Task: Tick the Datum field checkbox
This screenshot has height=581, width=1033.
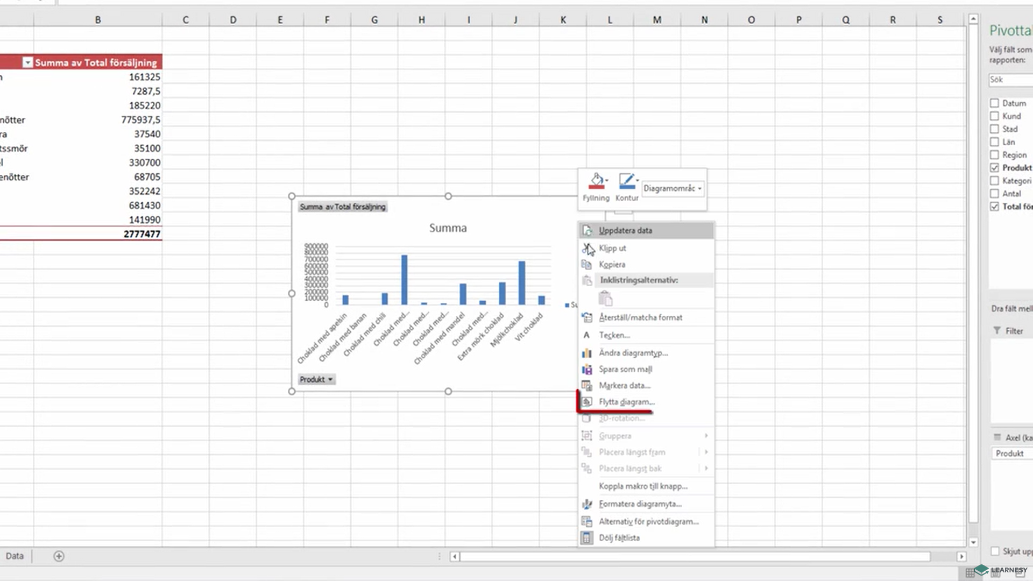Action: [994, 103]
